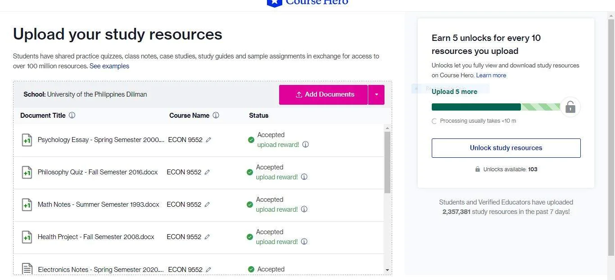The width and height of the screenshot is (615, 280).
Task: Click the Document Title column header
Action: 43,116
